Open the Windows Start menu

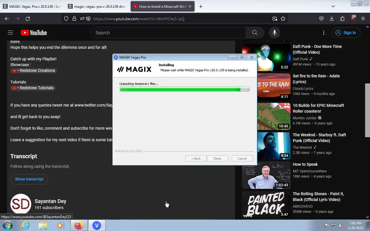click(8, 225)
